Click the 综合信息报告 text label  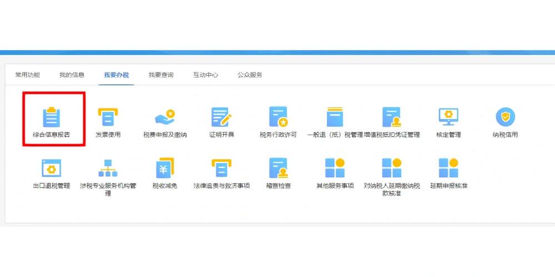coord(51,135)
